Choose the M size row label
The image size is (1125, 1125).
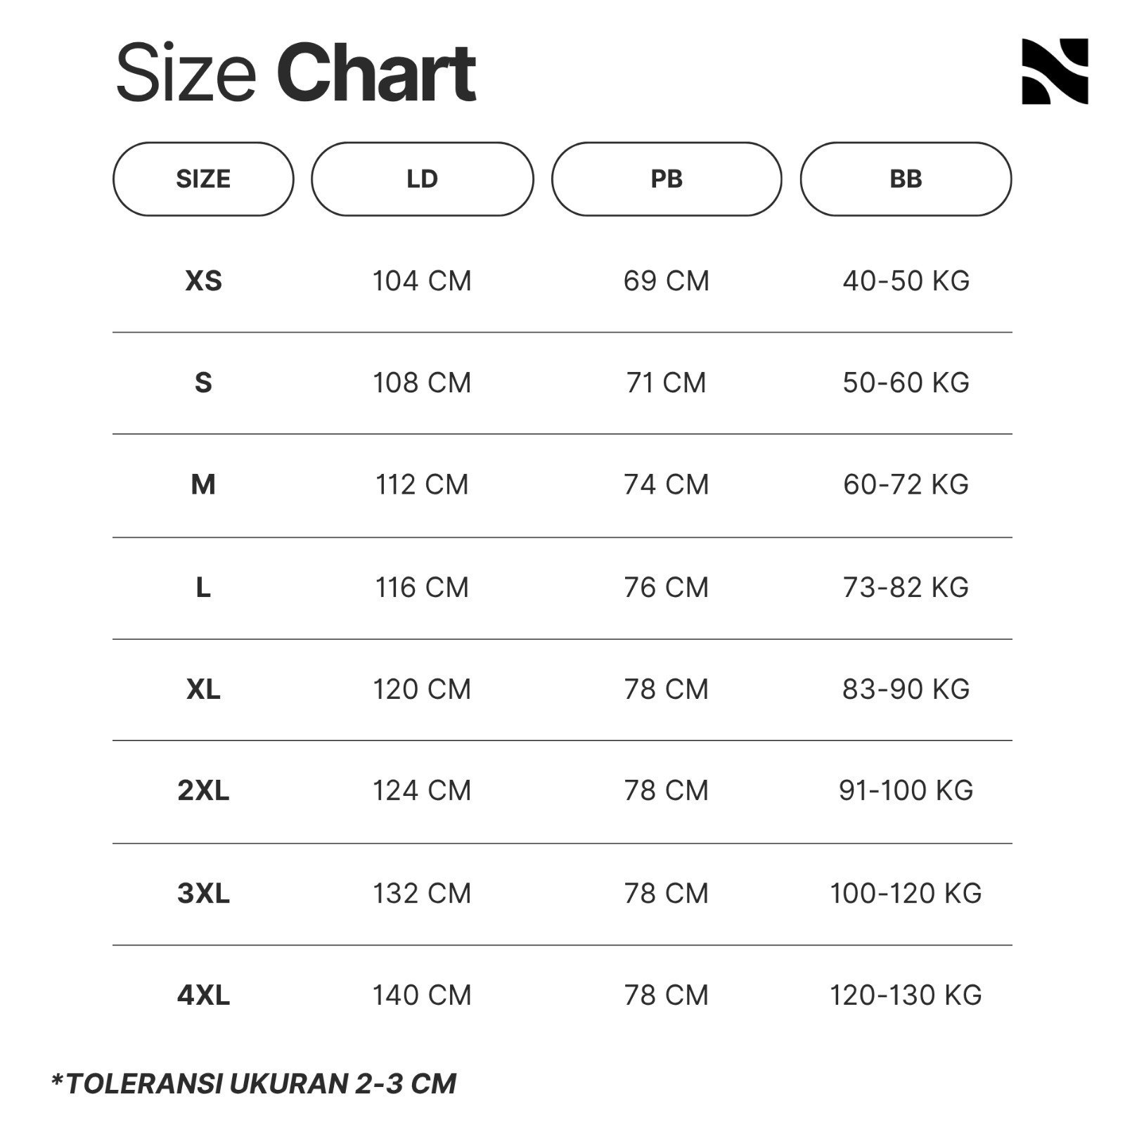[203, 484]
